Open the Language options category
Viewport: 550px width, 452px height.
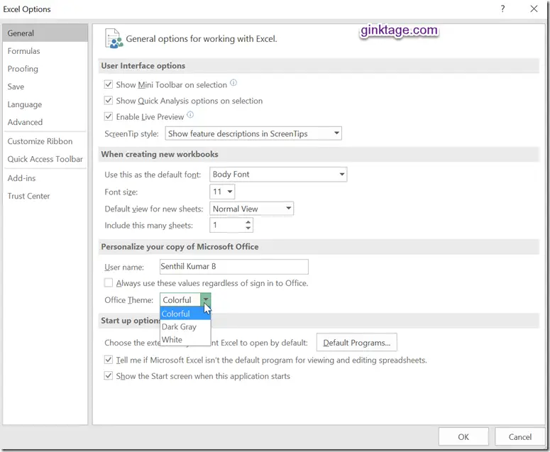(45, 104)
